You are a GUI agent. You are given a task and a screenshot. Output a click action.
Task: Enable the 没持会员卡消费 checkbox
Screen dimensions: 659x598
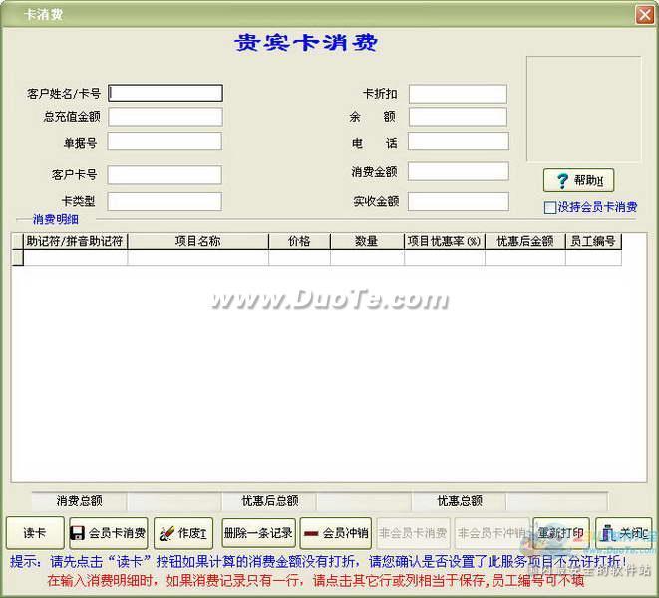click(x=550, y=208)
